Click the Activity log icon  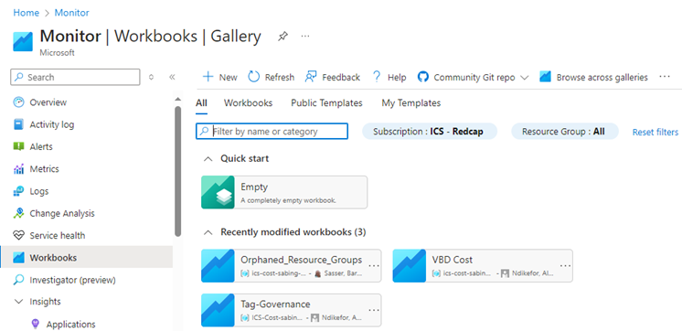18,124
